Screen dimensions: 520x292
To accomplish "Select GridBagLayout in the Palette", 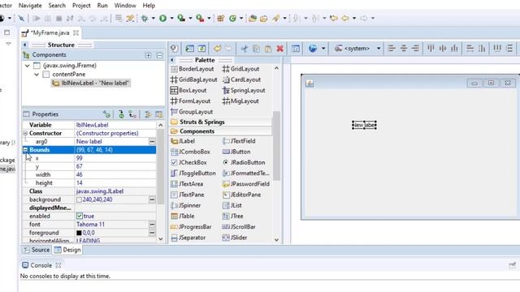I will 193,79.
